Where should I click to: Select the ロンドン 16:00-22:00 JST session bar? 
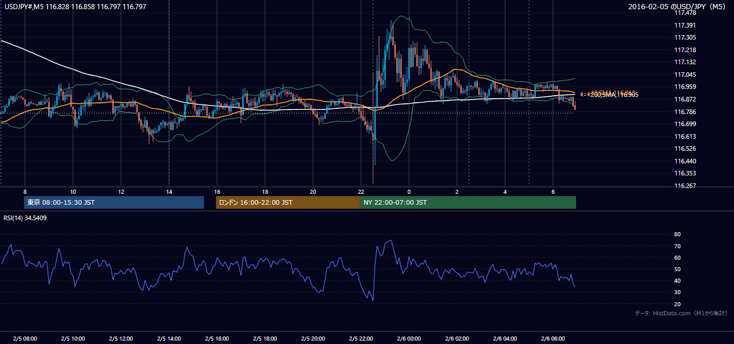point(288,202)
